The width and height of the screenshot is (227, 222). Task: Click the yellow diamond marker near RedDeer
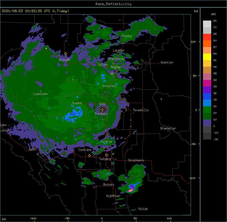click(x=112, y=74)
